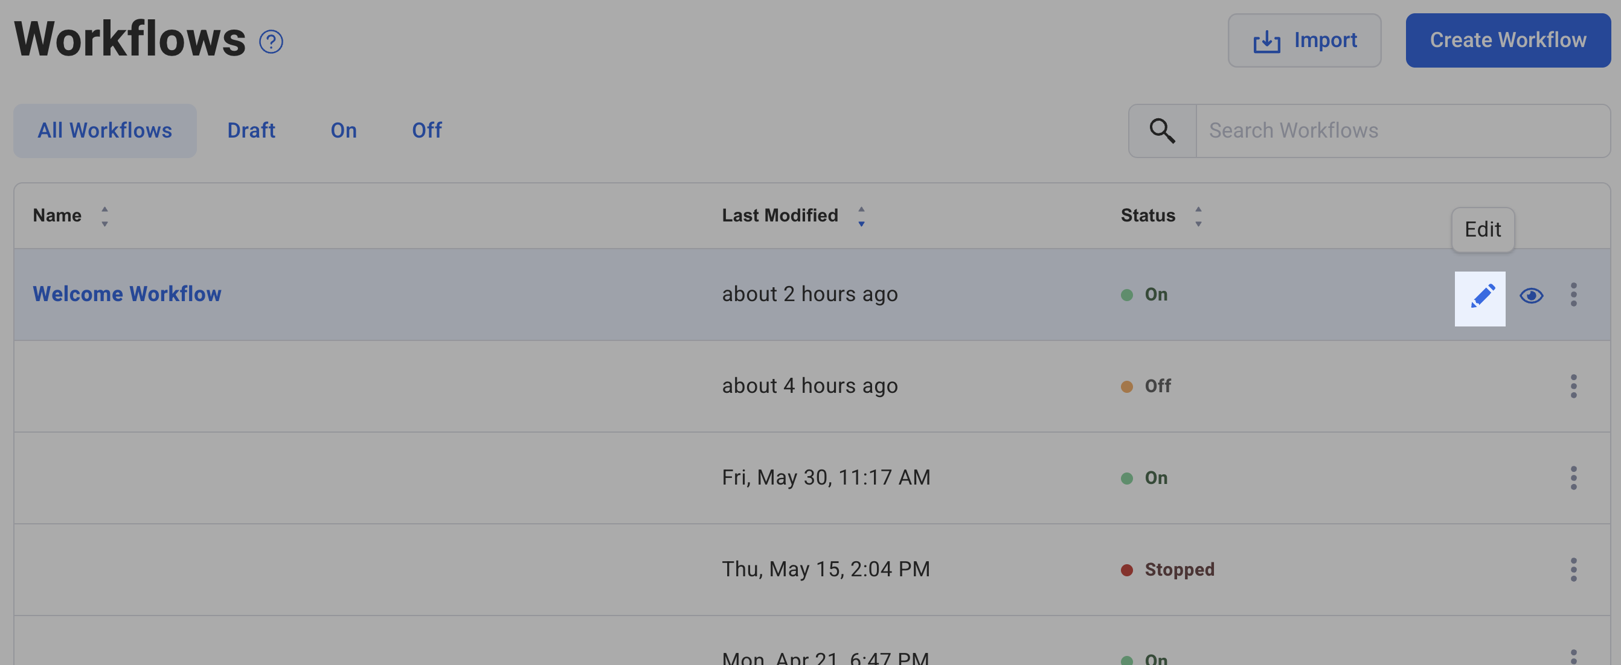Viewport: 1621px width, 665px height.
Task: Open three-dot menu for the May 30 workflow
Action: point(1573,478)
